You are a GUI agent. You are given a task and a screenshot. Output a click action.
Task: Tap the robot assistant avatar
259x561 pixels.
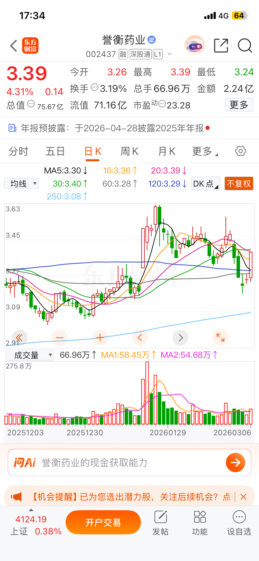pos(195,46)
